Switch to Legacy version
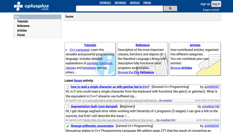The width and height of the screenshot is (233, 132). [211, 10]
